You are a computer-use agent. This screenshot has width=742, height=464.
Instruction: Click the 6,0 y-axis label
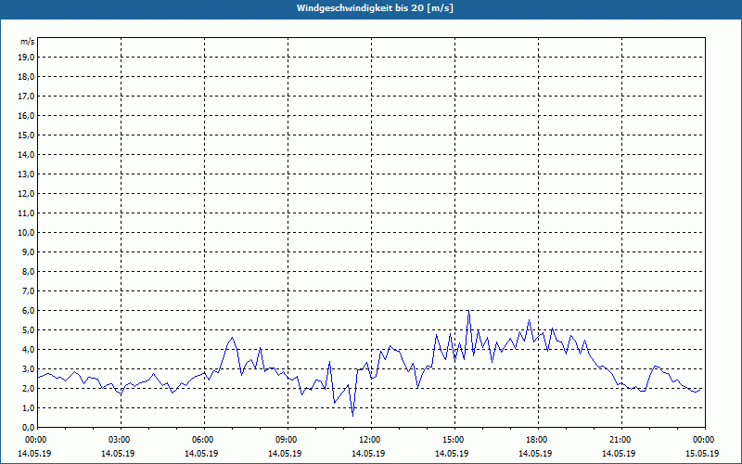click(x=28, y=311)
